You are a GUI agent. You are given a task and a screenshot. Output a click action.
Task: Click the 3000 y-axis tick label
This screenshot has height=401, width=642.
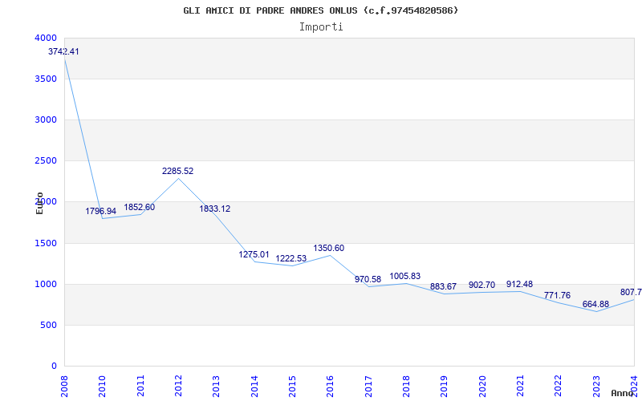point(46,119)
